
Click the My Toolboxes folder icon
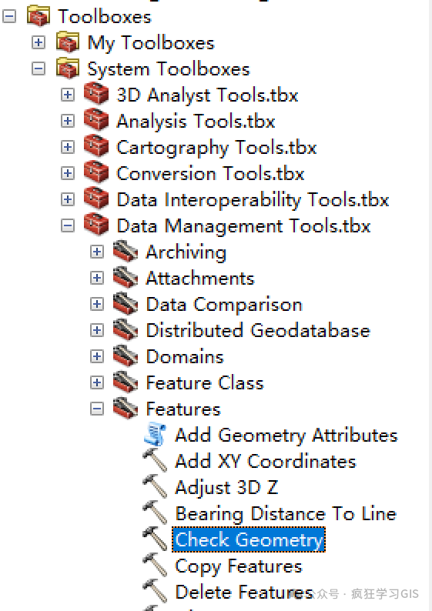tap(68, 42)
